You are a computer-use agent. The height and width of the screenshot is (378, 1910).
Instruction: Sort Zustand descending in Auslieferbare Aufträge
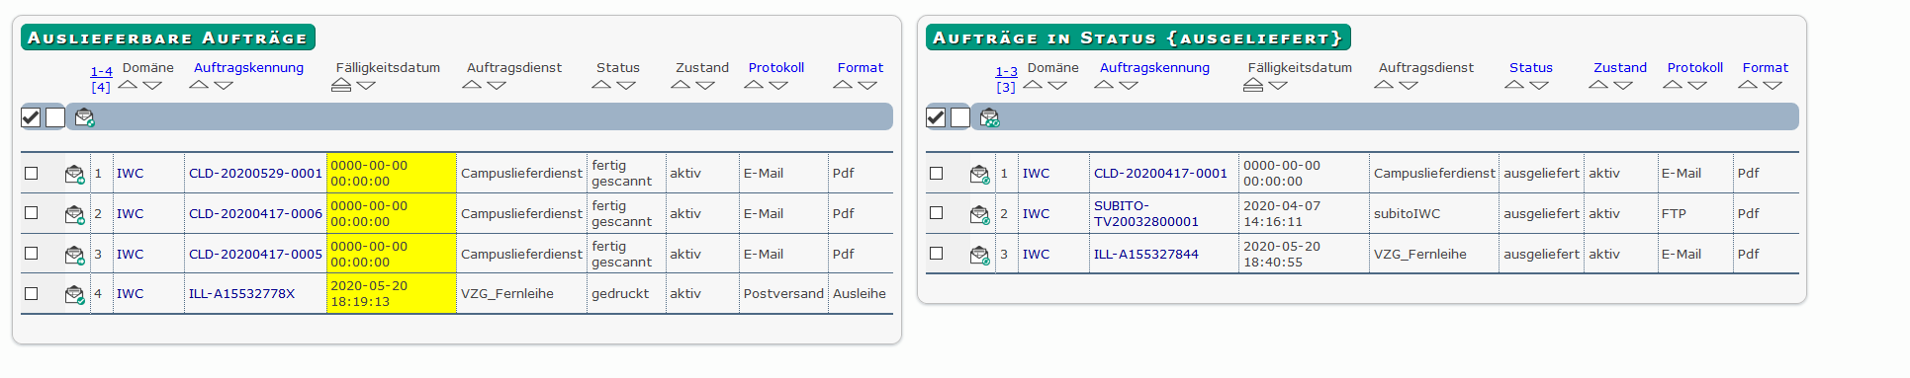tap(705, 85)
